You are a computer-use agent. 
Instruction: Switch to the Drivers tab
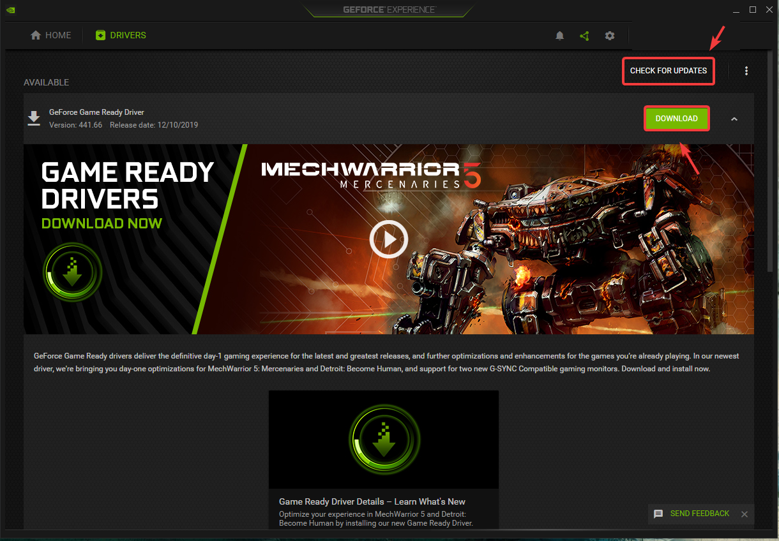click(121, 35)
